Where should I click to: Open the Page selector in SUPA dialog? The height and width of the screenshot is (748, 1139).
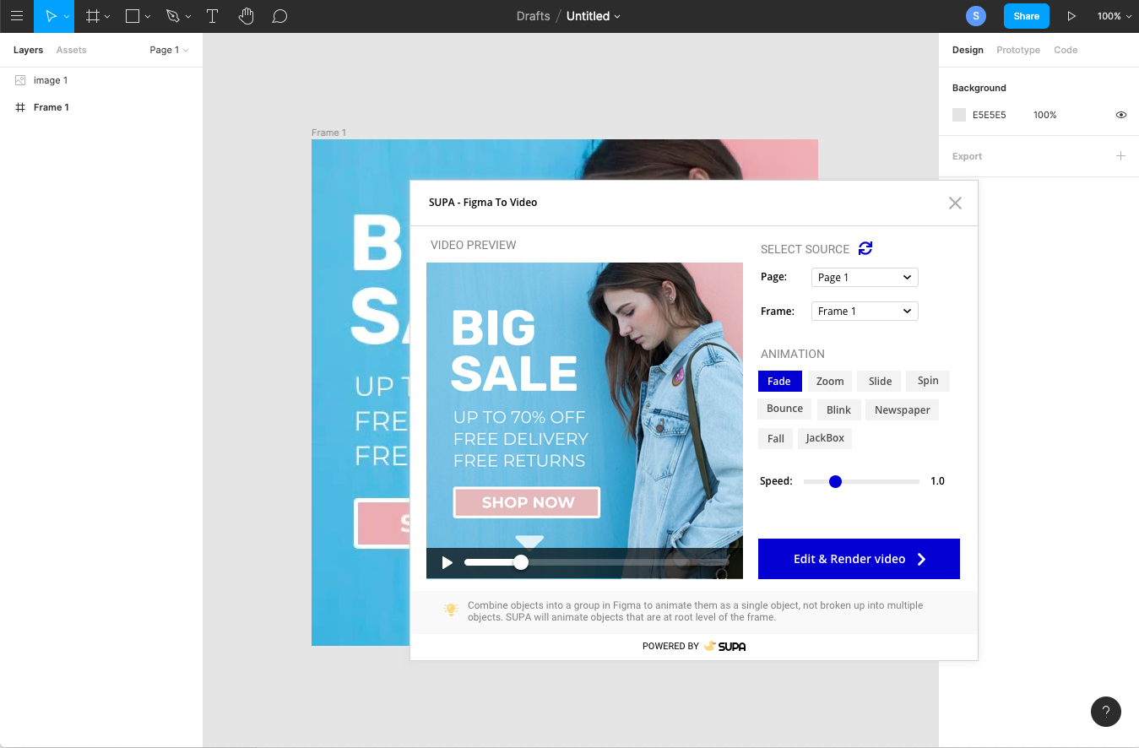pos(864,277)
